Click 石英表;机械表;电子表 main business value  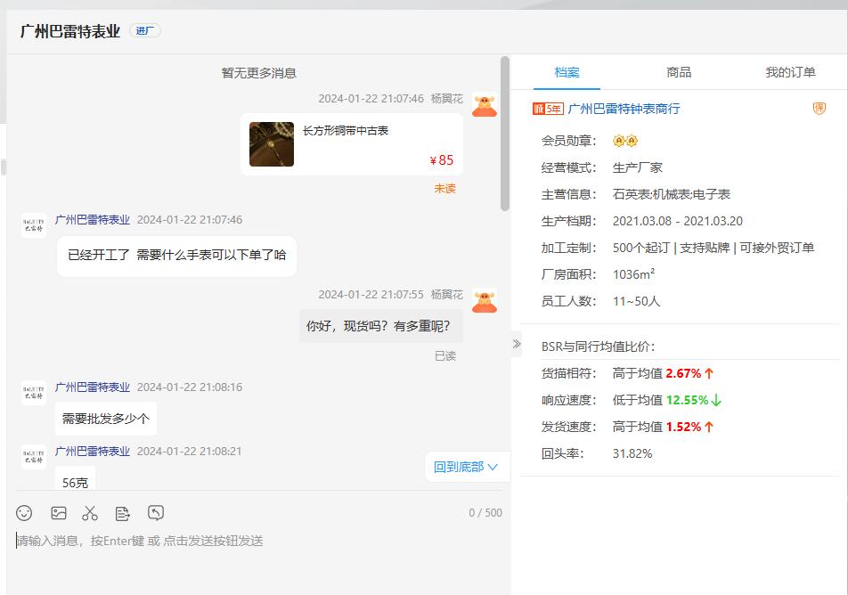click(x=671, y=194)
